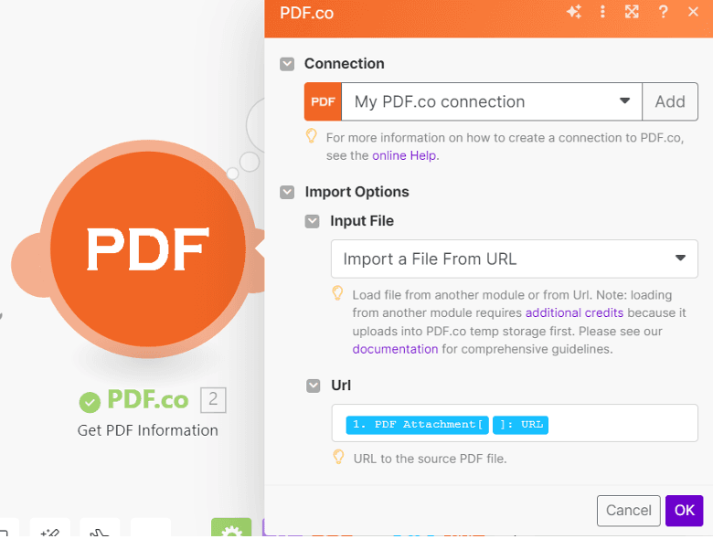The image size is (713, 539).
Task: Open the My PDF.co connection dropdown
Action: 492,102
